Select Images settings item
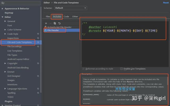 coord(11,80)
